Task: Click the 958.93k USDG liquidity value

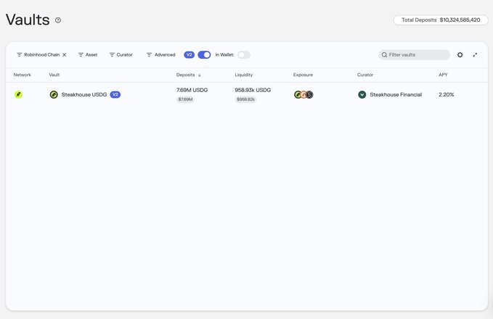Action: (253, 90)
